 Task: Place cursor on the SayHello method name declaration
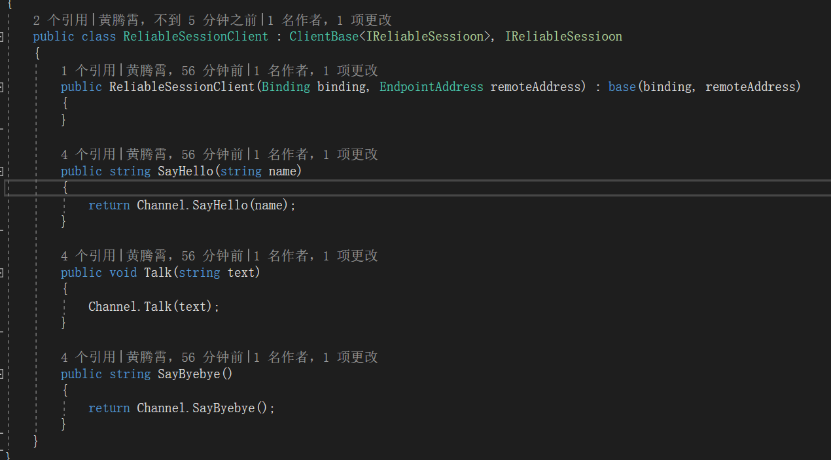tap(185, 171)
